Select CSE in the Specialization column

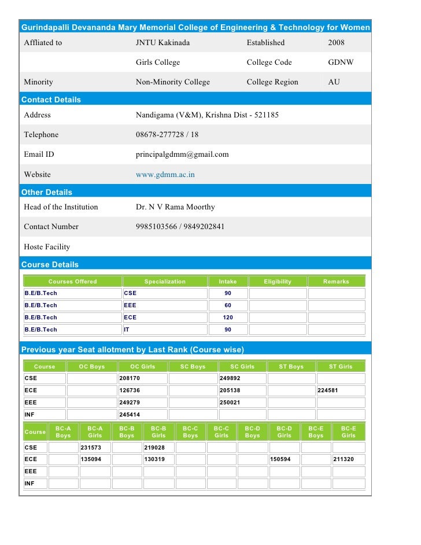(x=130, y=293)
